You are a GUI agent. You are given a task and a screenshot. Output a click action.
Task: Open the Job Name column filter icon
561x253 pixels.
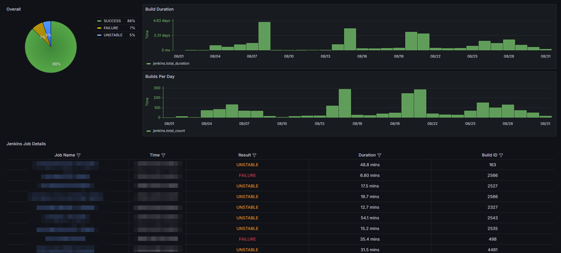tap(79, 155)
